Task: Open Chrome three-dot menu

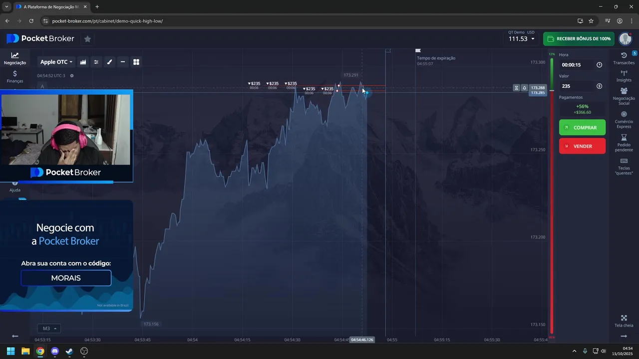Action: pyautogui.click(x=632, y=21)
